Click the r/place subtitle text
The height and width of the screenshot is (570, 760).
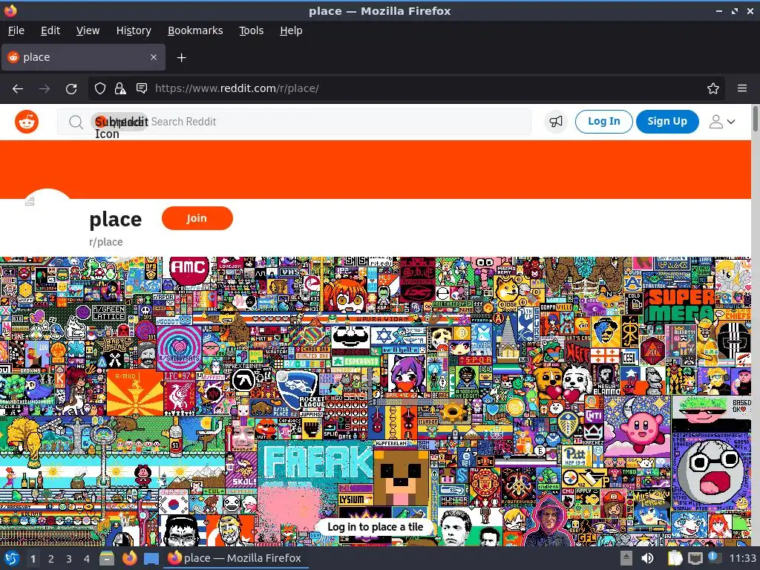pos(105,242)
